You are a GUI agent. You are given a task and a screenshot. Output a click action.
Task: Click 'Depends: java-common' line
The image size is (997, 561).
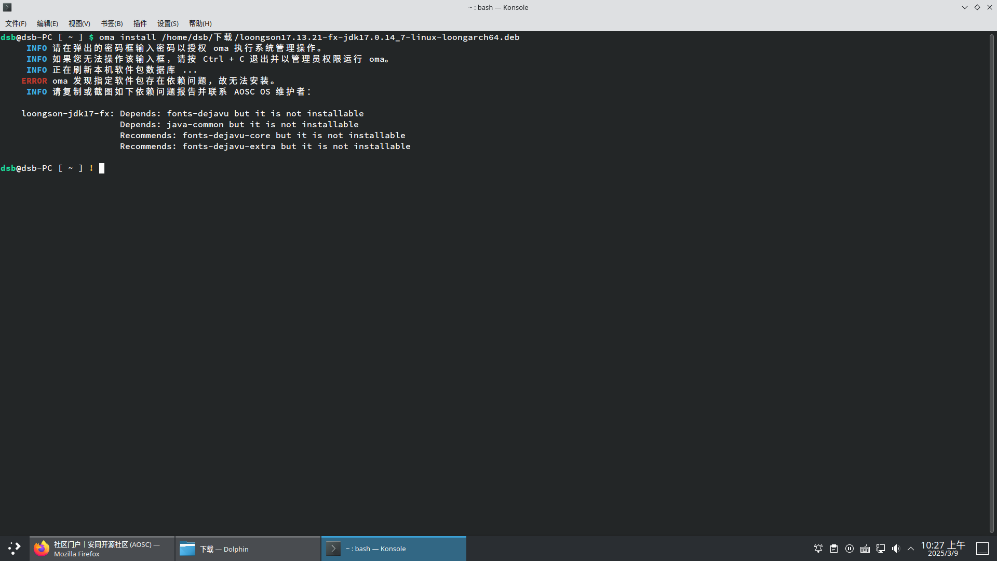239,125
